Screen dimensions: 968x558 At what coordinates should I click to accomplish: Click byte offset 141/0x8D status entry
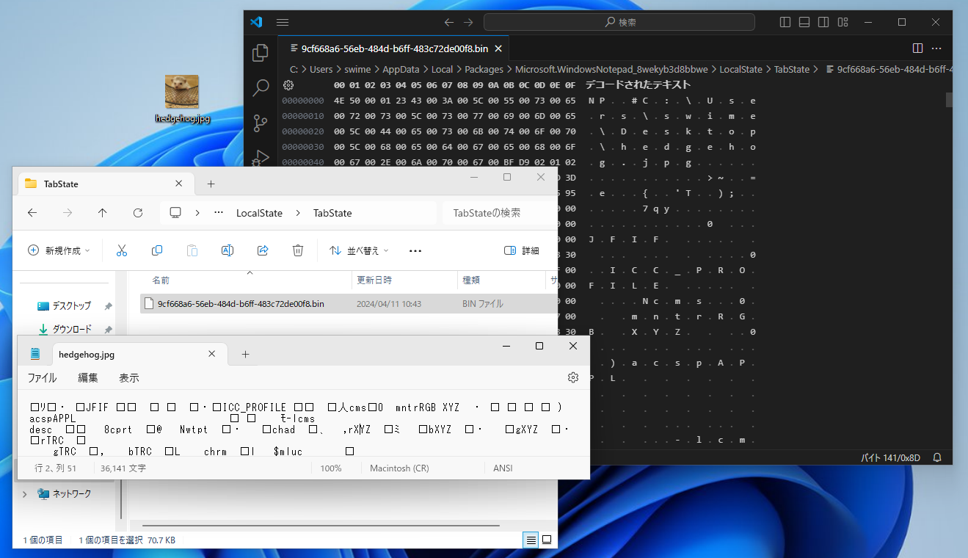click(890, 457)
